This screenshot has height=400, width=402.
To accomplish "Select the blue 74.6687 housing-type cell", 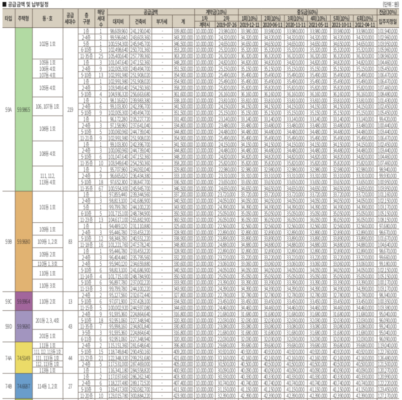I will pyautogui.click(x=24, y=386).
